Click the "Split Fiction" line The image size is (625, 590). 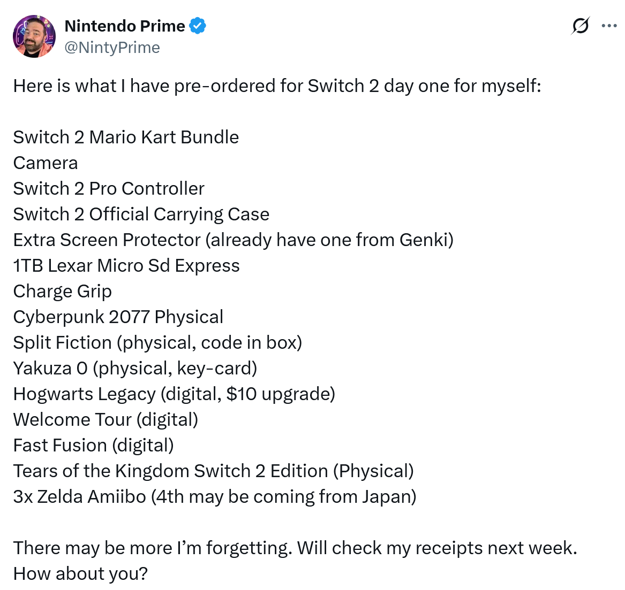[157, 342]
